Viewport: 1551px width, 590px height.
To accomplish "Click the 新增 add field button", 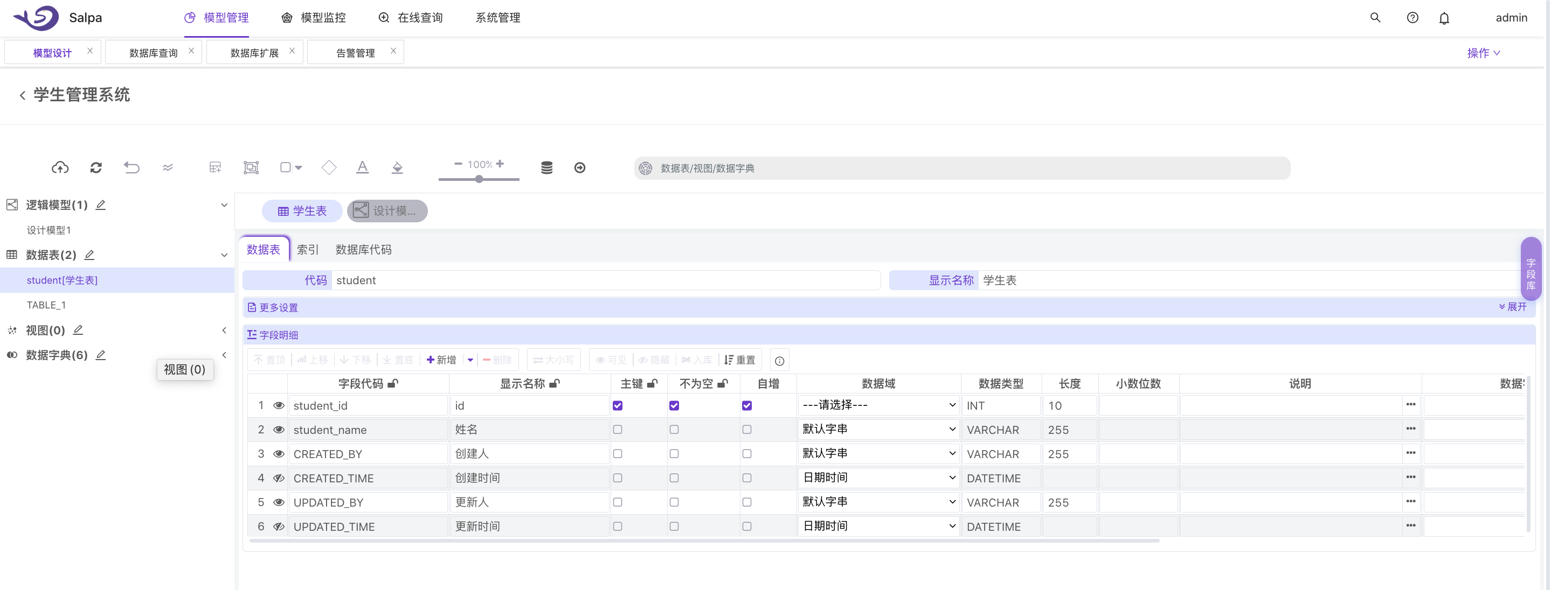I will (441, 360).
